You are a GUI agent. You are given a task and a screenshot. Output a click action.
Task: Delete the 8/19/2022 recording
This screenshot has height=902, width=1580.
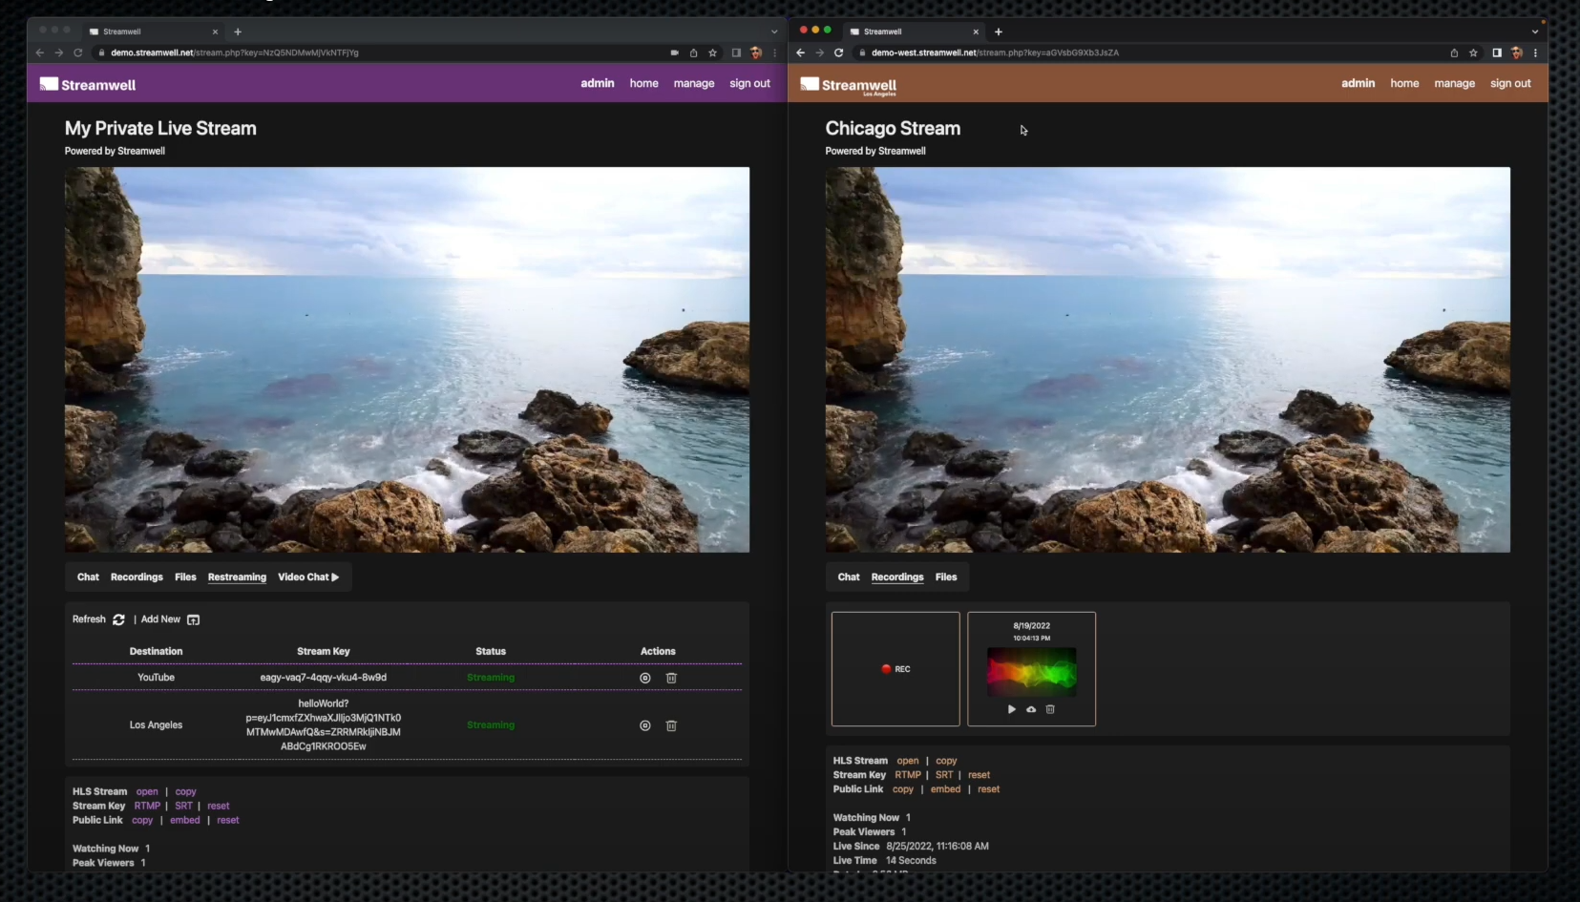coord(1050,709)
